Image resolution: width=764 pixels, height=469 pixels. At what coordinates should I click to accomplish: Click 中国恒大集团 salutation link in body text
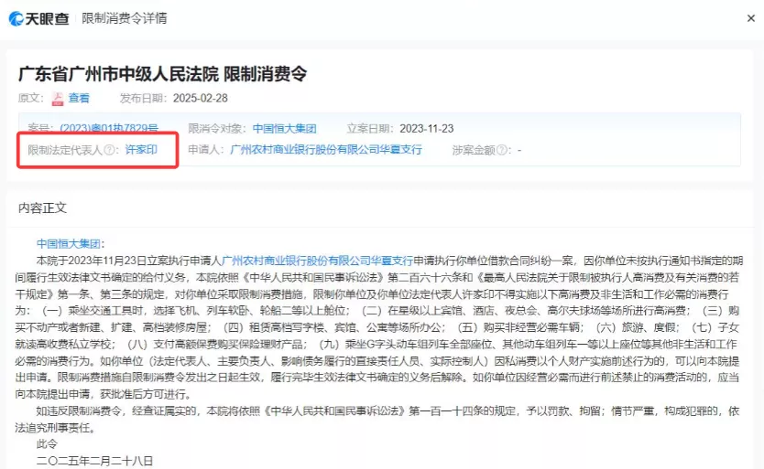68,244
